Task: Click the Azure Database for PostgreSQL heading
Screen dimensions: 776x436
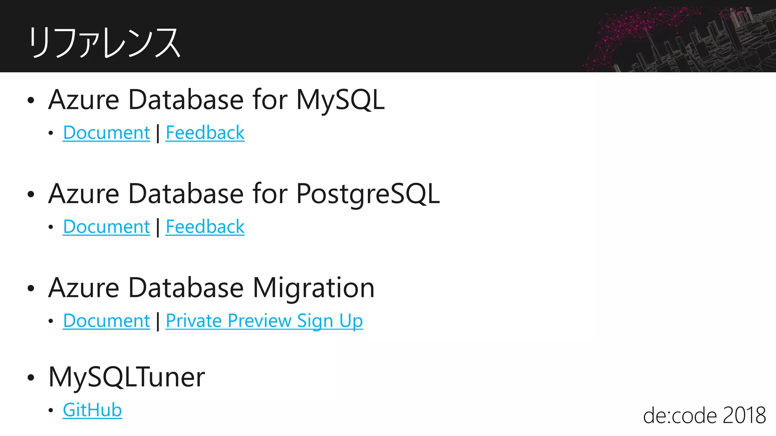Action: 244,195
